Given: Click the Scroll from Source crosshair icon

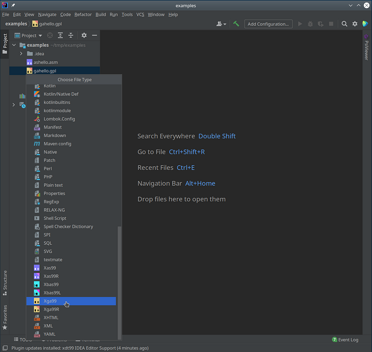Looking at the screenshot, I should (50, 35).
